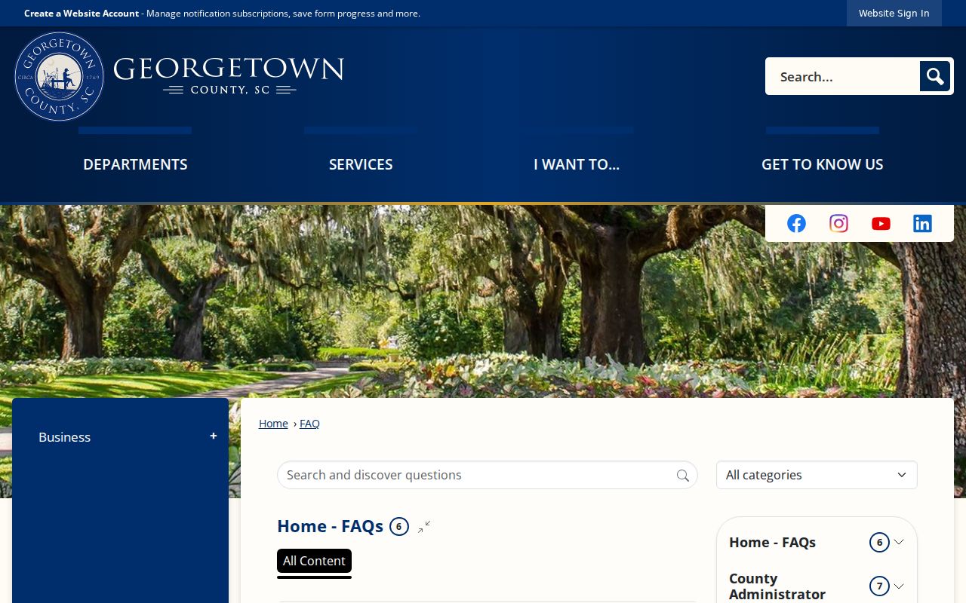966x603 pixels.
Task: Expand County Administrator category chevron
Action: 899,586
